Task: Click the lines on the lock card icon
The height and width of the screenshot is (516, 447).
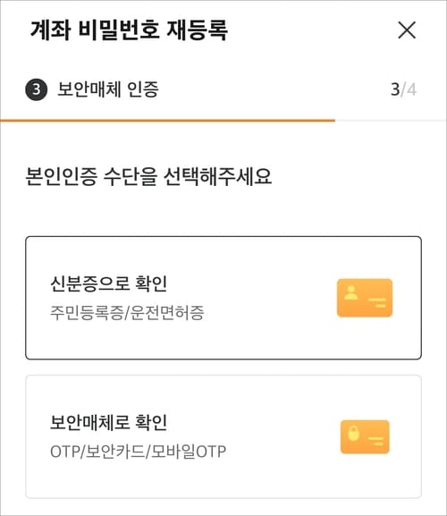Action: click(x=375, y=441)
